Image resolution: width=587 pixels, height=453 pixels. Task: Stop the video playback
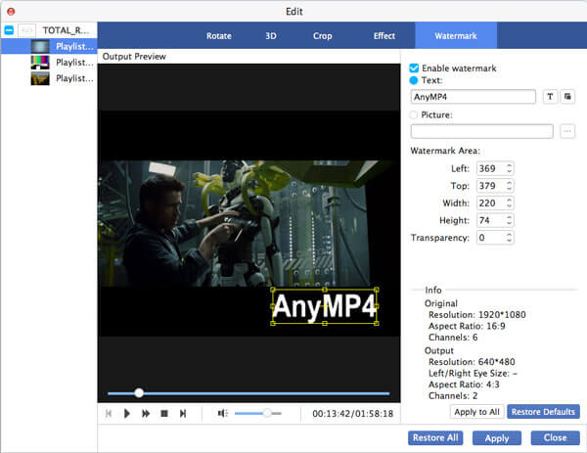[164, 413]
